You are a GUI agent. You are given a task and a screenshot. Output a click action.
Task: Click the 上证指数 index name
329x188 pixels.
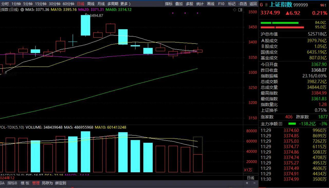[280, 5]
